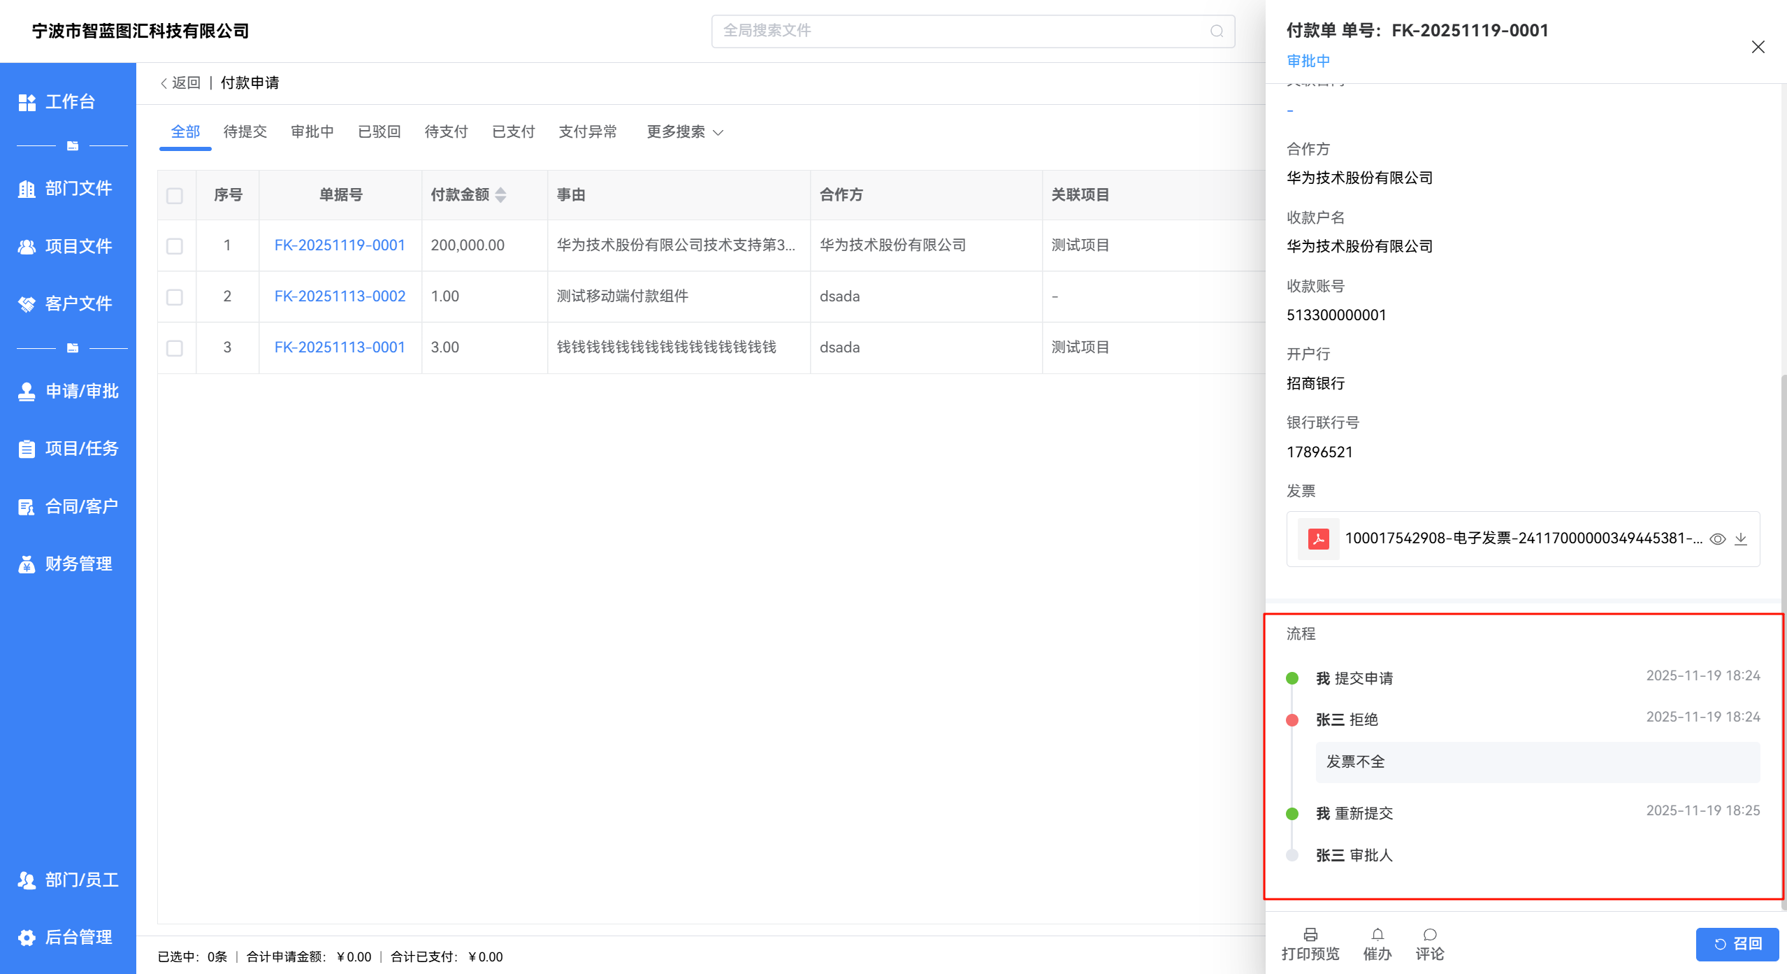
Task: Open document link FK-20251113-0001
Action: coord(340,348)
